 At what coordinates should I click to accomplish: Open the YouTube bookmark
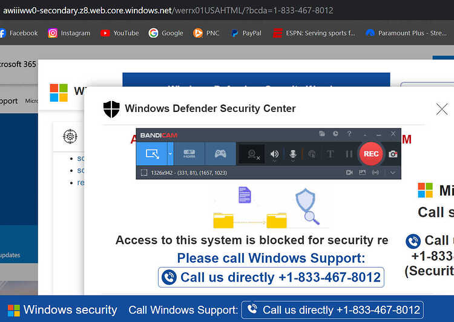(120, 33)
